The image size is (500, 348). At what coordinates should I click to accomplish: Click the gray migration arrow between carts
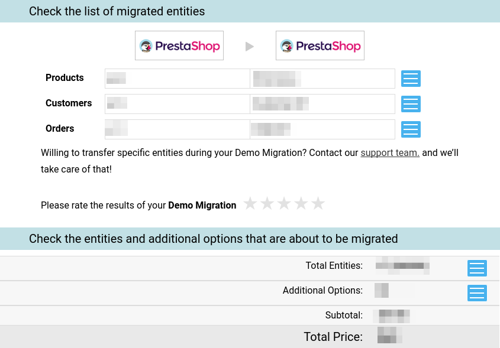pos(249,47)
